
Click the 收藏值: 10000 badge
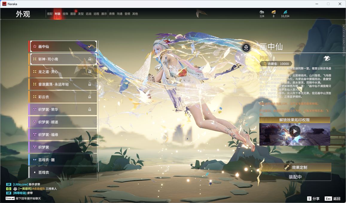(x=276, y=64)
